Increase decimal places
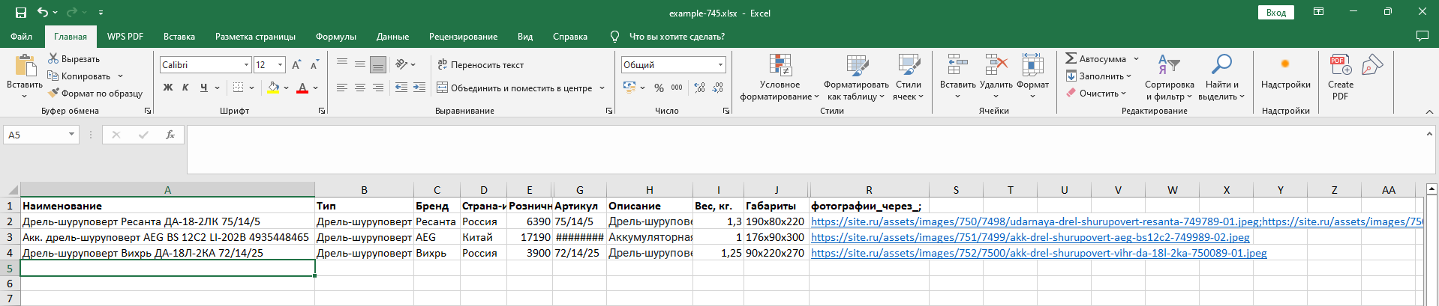Image resolution: width=1439 pixels, height=306 pixels. pyautogui.click(x=699, y=88)
